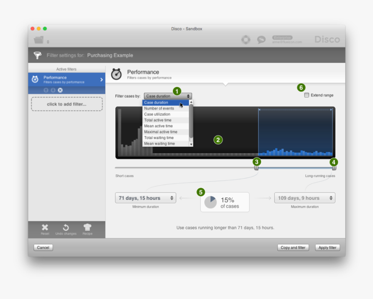Remove the Performance filter with X icon
The height and width of the screenshot is (299, 373).
(x=60, y=90)
